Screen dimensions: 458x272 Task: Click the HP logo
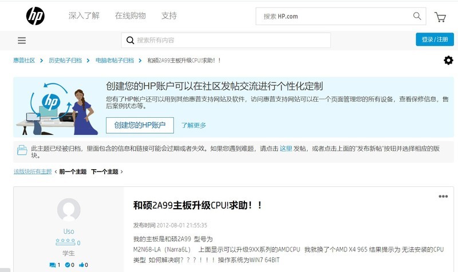(x=35, y=16)
